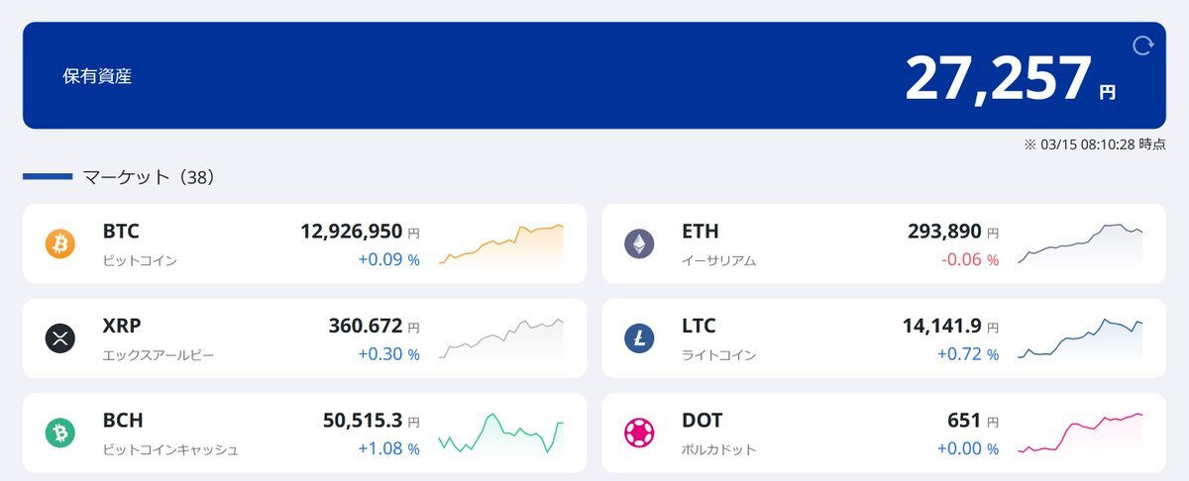Open the green BCH price chart
This screenshot has width=1189, height=481.
pyautogui.click(x=500, y=433)
